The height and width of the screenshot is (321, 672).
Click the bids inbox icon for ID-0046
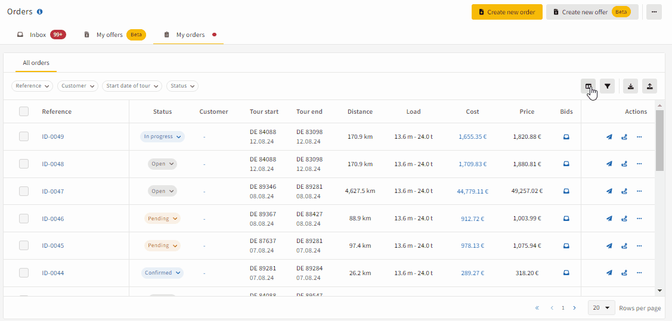566,219
